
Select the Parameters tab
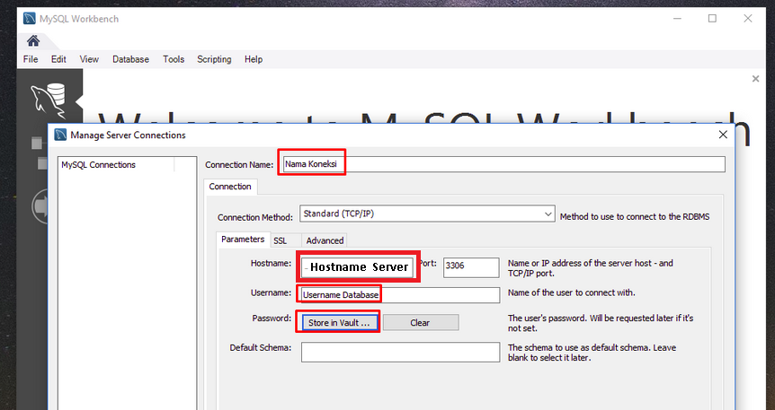[243, 240]
